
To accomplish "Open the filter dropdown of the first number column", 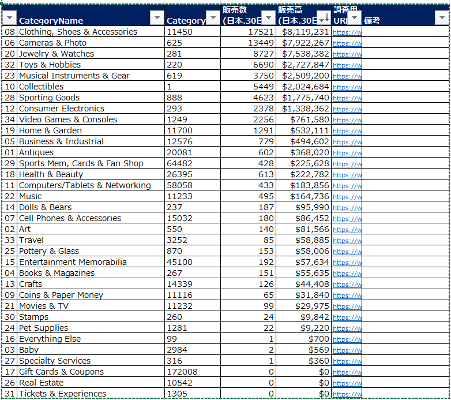I will pyautogui.click(x=9, y=18).
